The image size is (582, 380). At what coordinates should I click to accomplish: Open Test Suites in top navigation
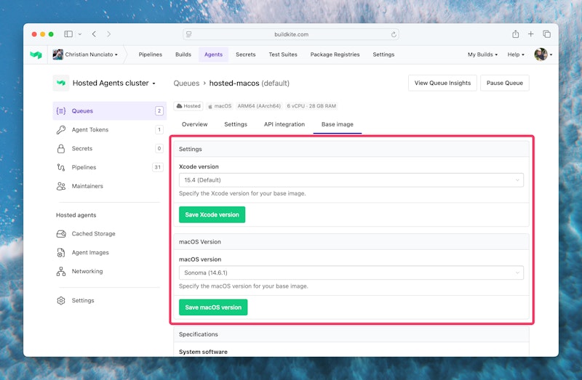pyautogui.click(x=283, y=54)
